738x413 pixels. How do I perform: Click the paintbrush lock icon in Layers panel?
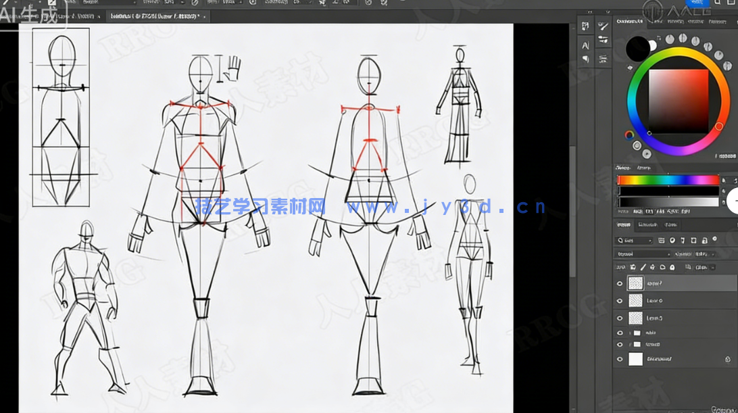click(642, 268)
